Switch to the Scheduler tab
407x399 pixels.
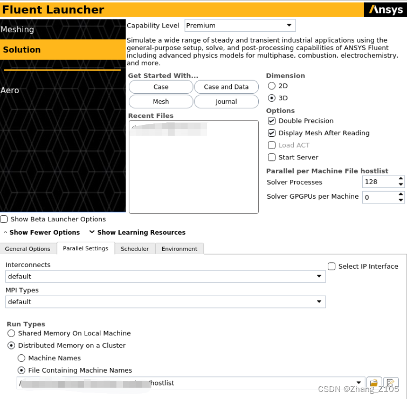coord(135,249)
